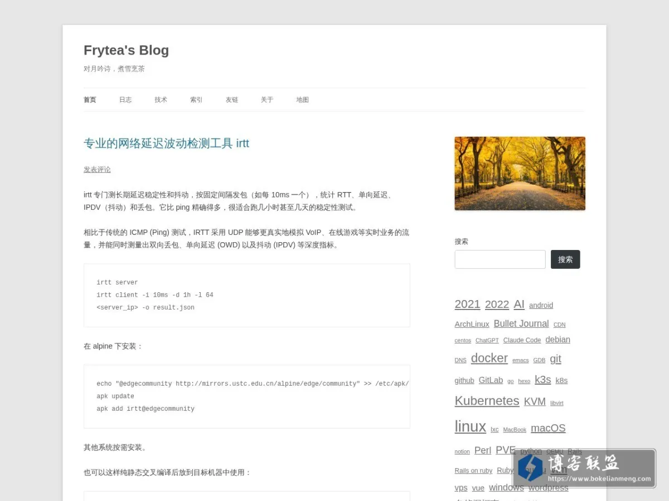Viewport: 669px width, 501px height.
Task: Click the go tag
Action: tap(511, 381)
